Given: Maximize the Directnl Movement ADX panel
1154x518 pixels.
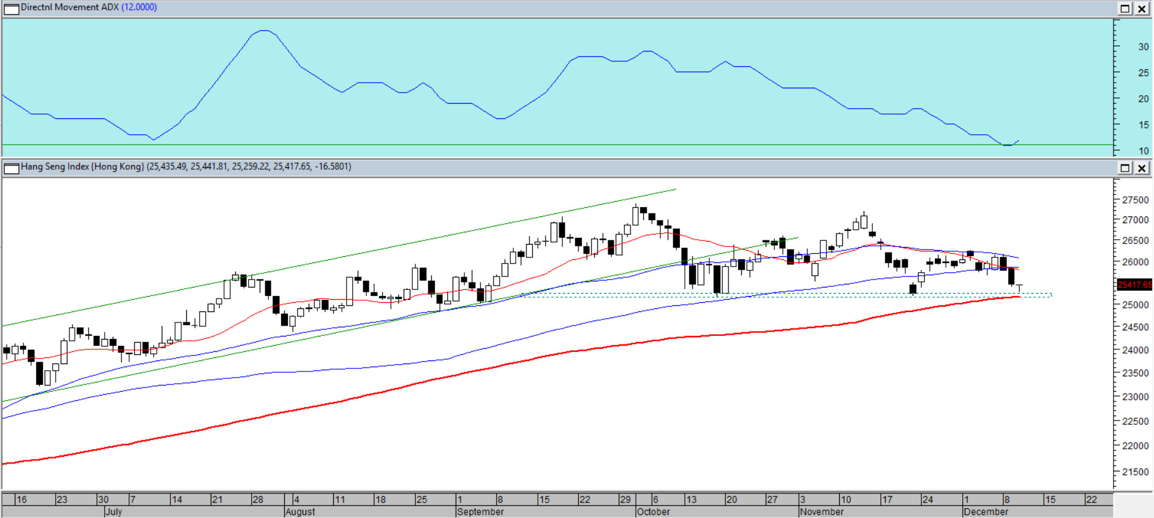Looking at the screenshot, I should [1125, 9].
